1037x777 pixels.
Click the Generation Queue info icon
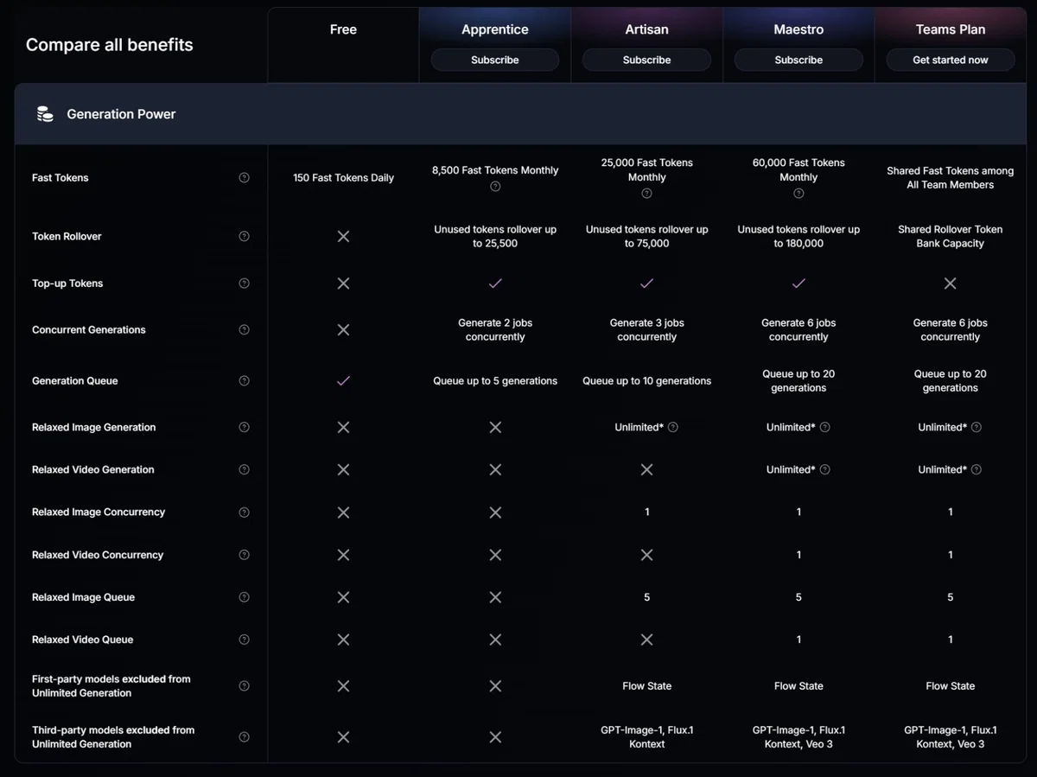[x=244, y=381]
